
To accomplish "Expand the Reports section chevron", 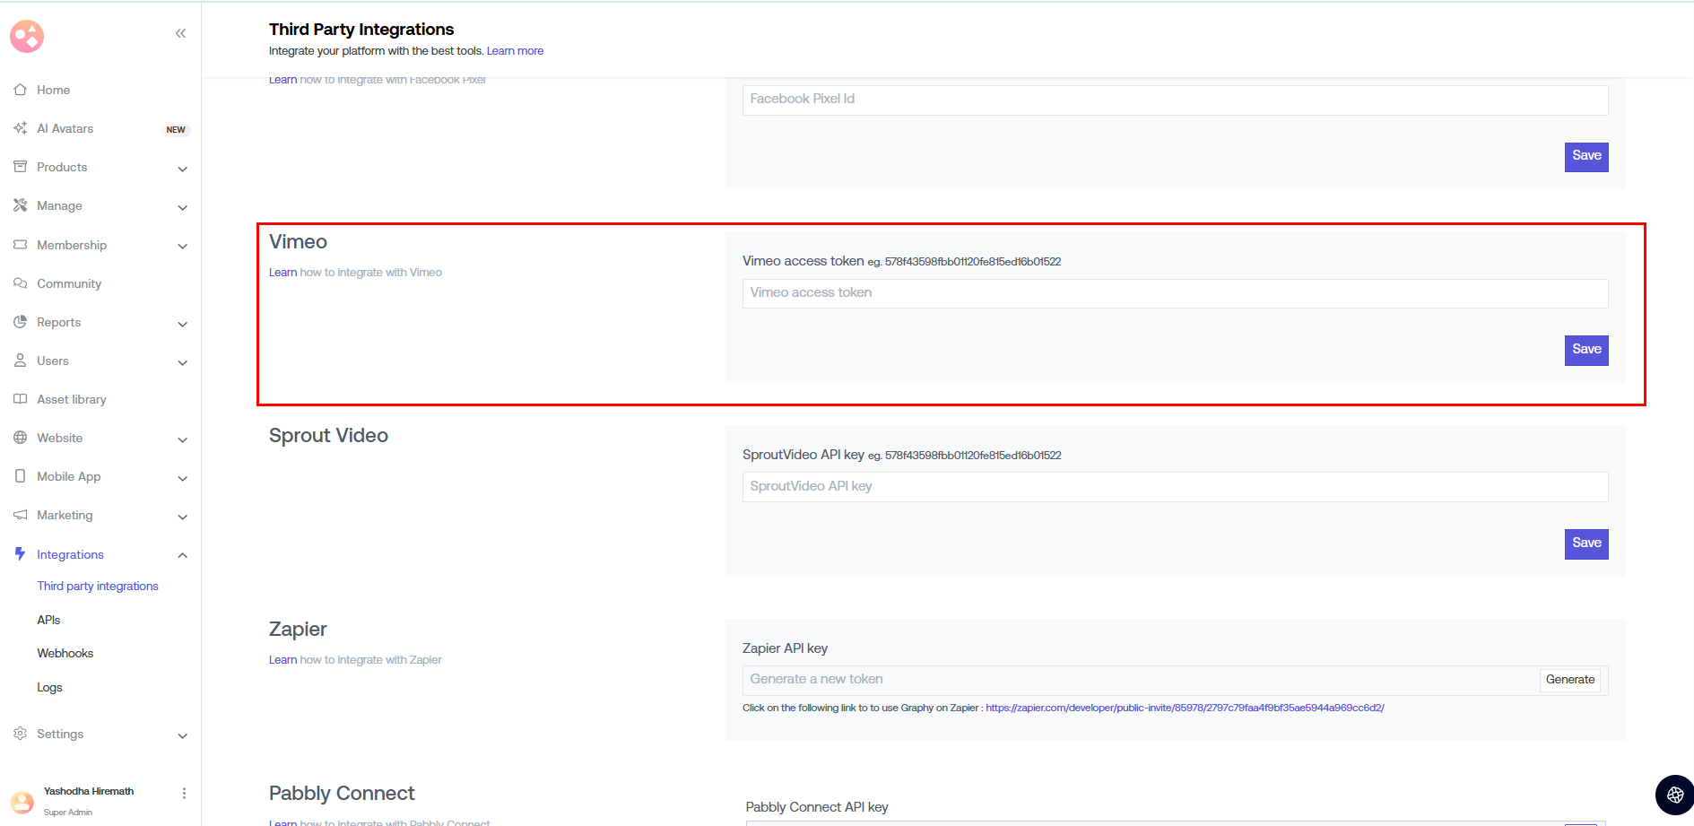I will tap(183, 324).
